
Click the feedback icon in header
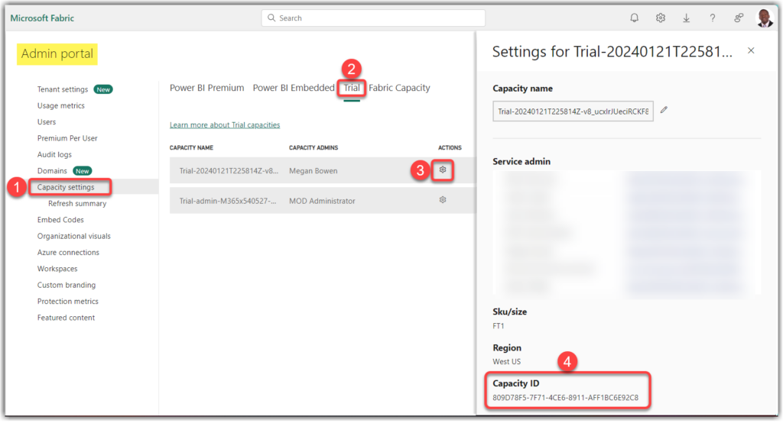click(738, 18)
